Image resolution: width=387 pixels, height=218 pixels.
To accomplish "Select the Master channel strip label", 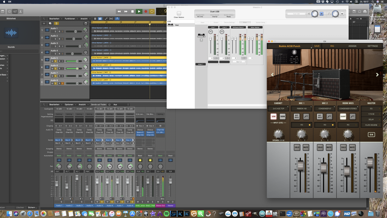I will tap(171, 206).
